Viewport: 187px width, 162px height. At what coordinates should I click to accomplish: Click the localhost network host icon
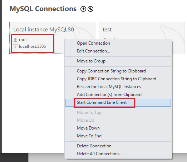coord(15,46)
